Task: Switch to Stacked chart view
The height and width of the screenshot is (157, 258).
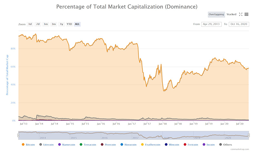Action: point(232,14)
